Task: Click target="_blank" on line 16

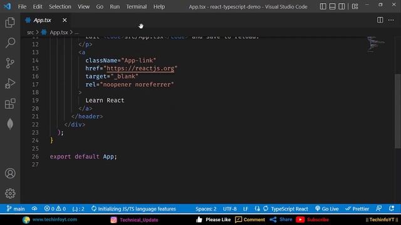Action: [112, 76]
